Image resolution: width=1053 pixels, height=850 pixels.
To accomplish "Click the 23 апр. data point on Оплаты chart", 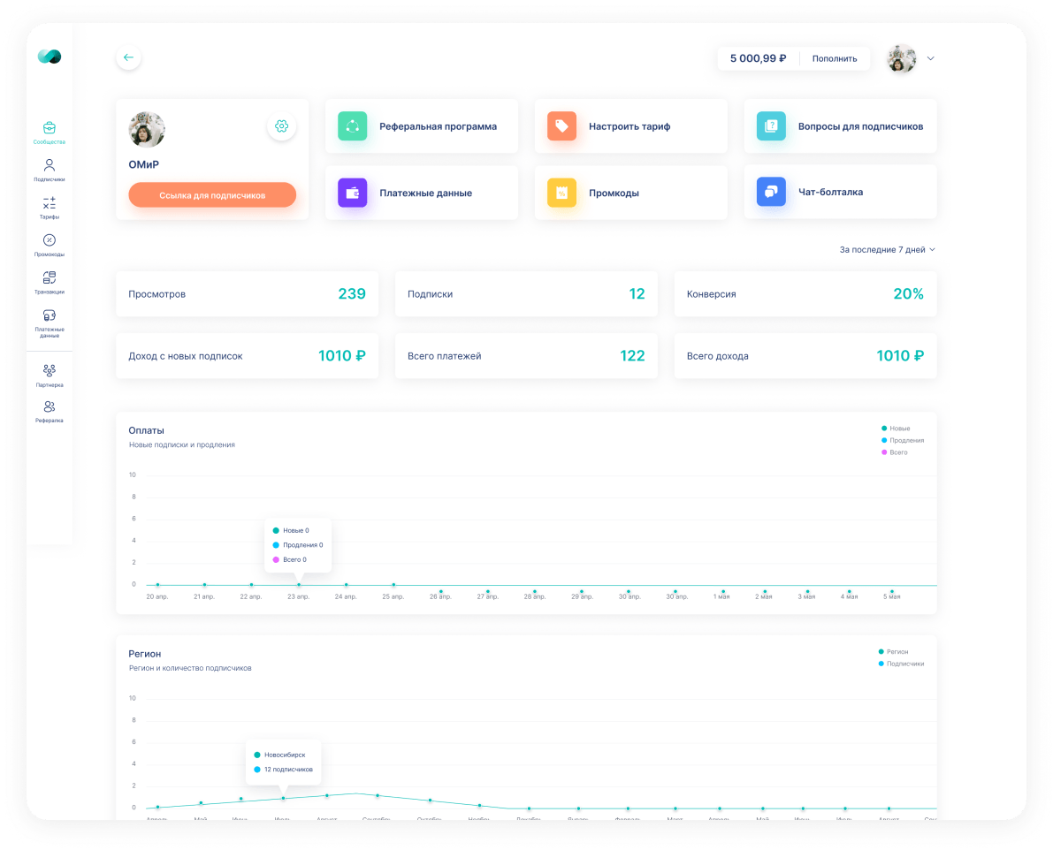I will [x=299, y=585].
